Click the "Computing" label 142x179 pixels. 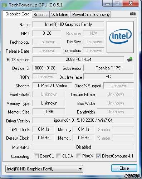pos(20,156)
